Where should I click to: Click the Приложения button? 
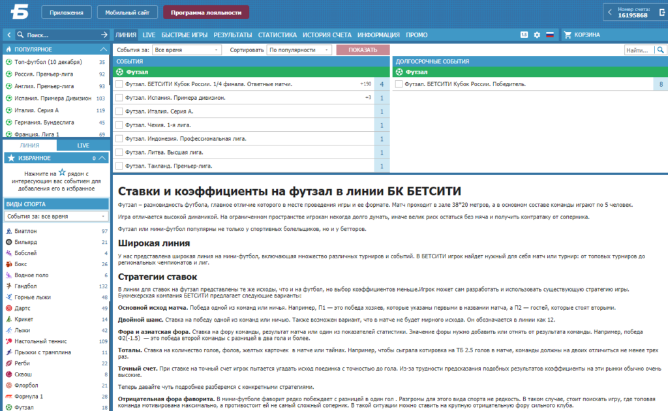pyautogui.click(x=67, y=12)
